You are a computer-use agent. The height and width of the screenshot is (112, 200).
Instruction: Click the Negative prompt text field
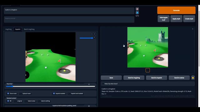tap(69, 19)
